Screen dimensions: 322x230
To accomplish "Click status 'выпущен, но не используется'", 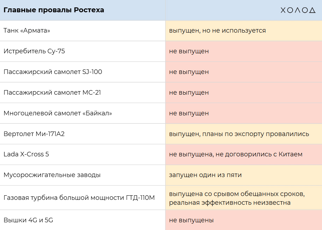I will point(217,31).
